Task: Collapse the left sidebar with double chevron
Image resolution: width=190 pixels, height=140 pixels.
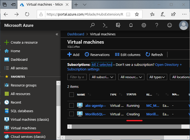Action: pyautogui.click(x=57, y=34)
